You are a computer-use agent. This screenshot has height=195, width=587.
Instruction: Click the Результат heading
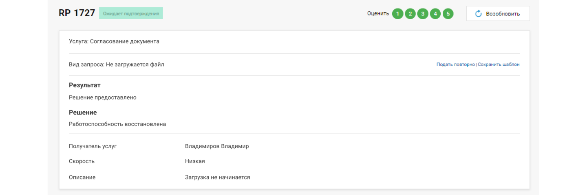(85, 85)
